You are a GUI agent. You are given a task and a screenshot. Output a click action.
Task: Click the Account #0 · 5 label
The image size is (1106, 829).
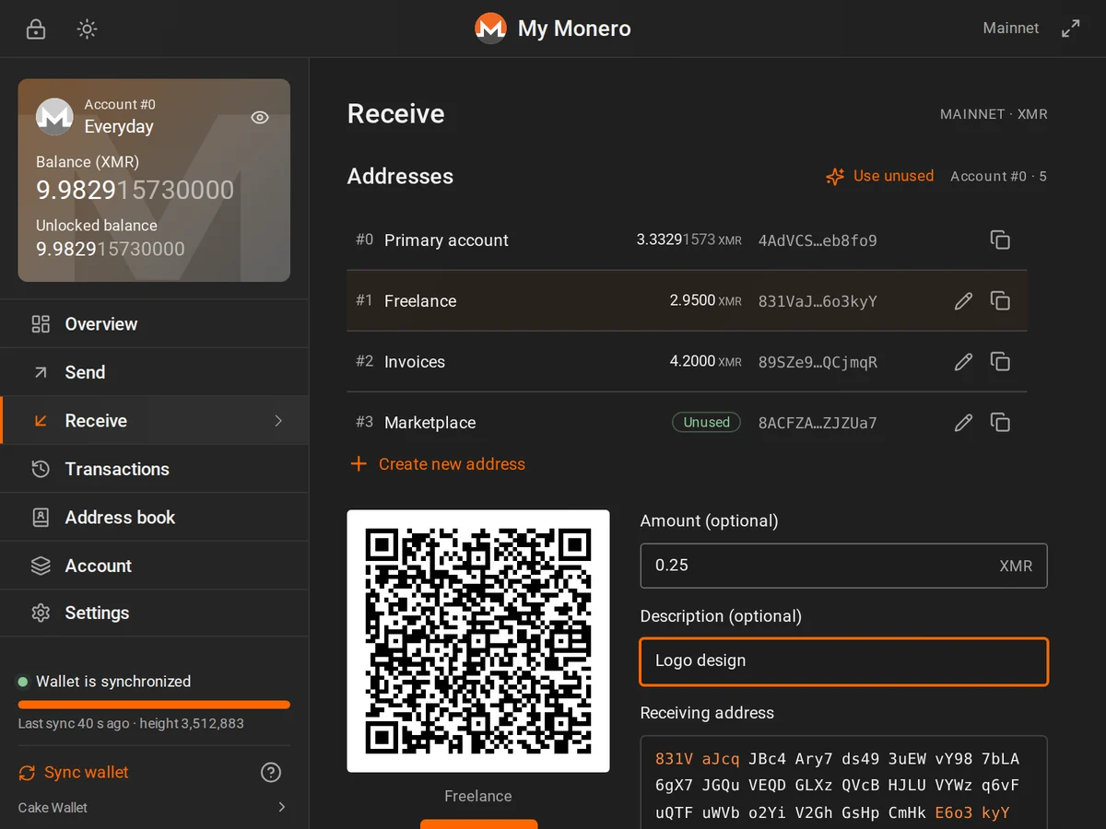pyautogui.click(x=998, y=176)
